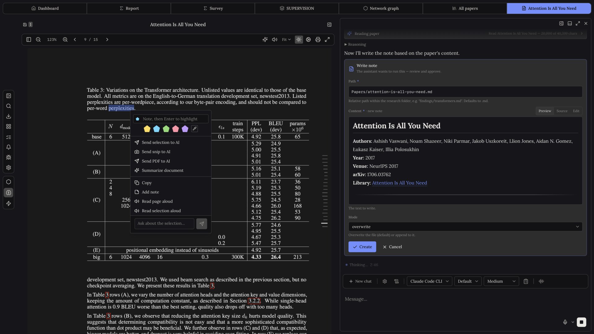The height and width of the screenshot is (334, 594).
Task: Switch to the SUPERVISION tab
Action: point(297,8)
